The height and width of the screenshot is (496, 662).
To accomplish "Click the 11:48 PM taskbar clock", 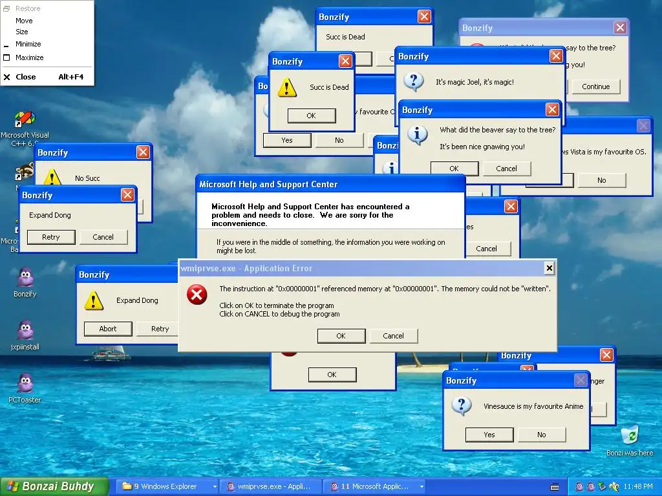I will [638, 487].
